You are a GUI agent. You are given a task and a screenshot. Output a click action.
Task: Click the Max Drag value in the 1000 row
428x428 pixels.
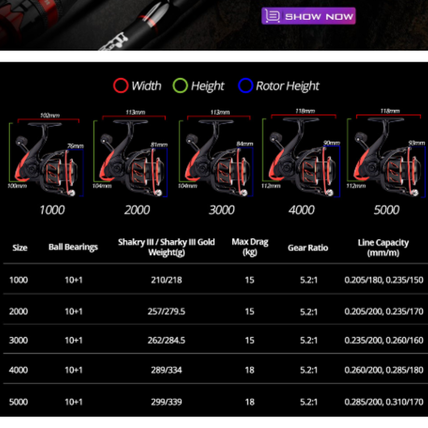tap(249, 280)
